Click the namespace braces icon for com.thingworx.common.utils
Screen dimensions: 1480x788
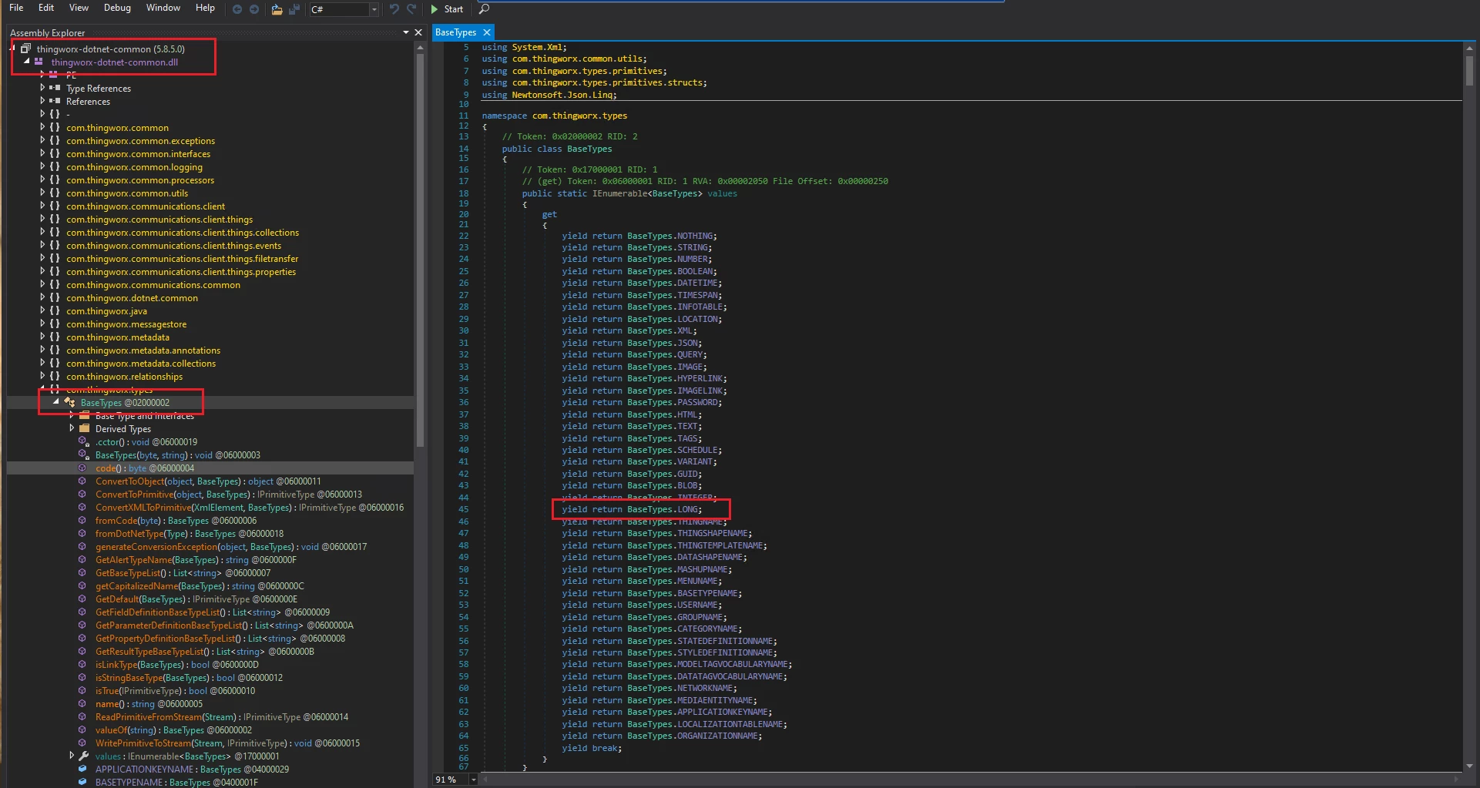click(x=55, y=193)
